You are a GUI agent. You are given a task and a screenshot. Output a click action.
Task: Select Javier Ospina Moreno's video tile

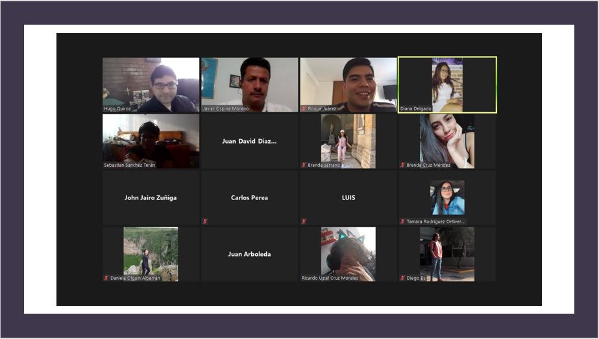click(x=249, y=84)
